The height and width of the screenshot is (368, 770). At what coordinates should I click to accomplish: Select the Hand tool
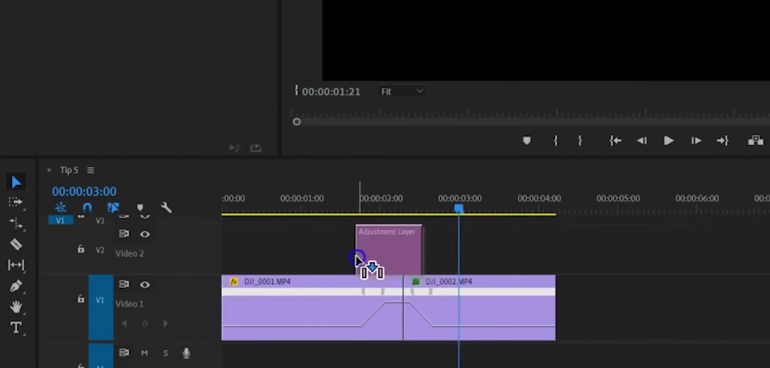(15, 308)
